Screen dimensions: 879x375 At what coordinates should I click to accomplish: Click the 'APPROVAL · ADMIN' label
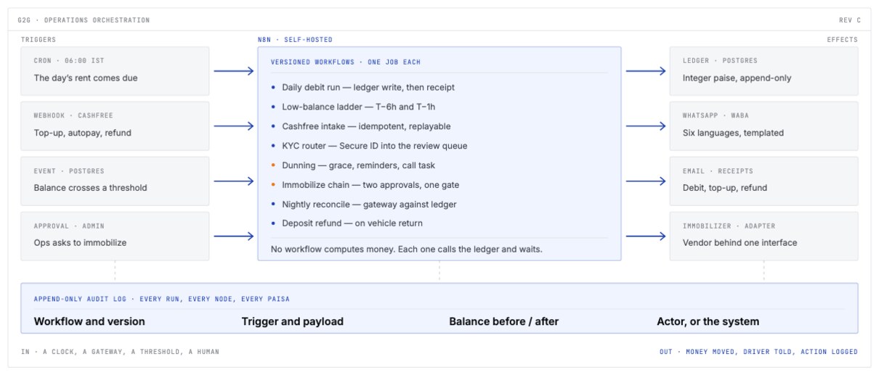(x=69, y=226)
